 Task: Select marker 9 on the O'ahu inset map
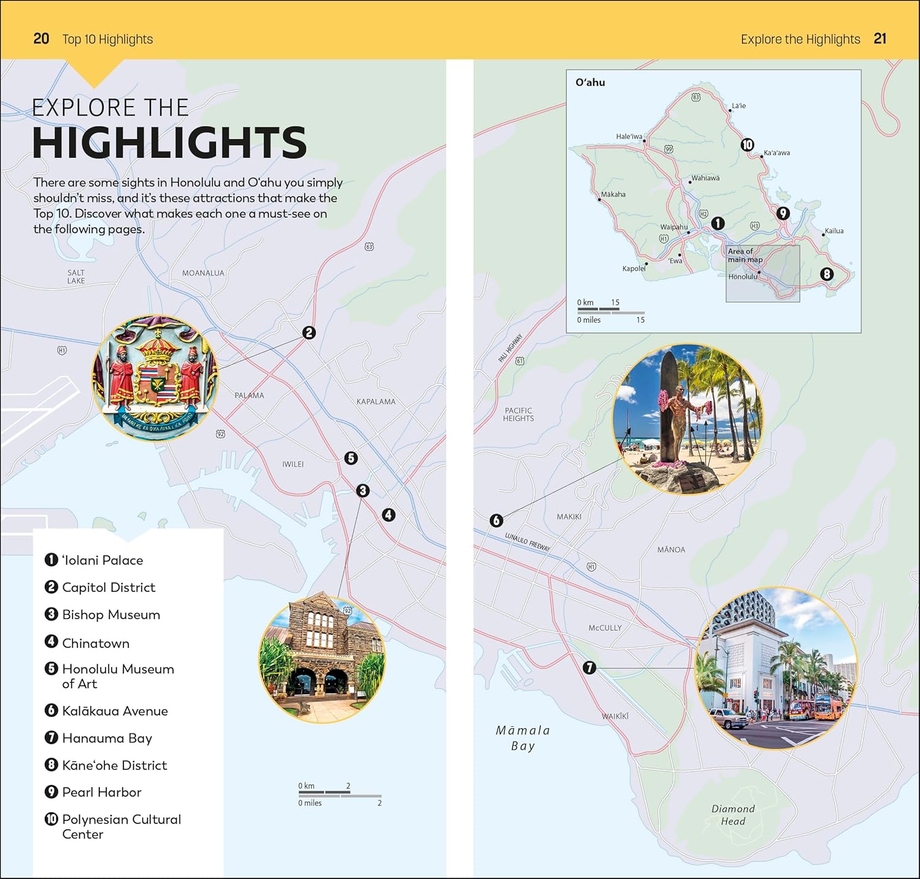[783, 213]
